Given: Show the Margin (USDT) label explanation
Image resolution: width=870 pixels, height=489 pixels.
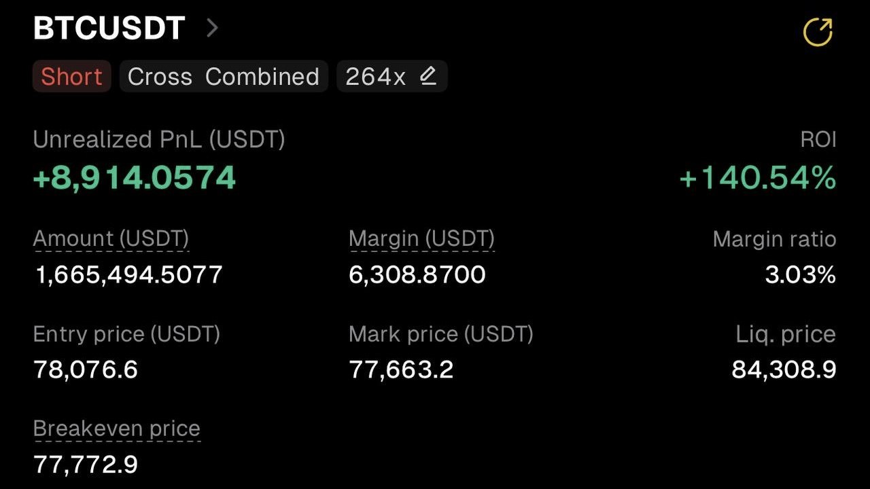Looking at the screenshot, I should point(421,239).
